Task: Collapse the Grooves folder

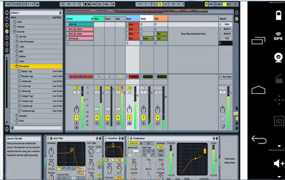Action: tap(12, 32)
